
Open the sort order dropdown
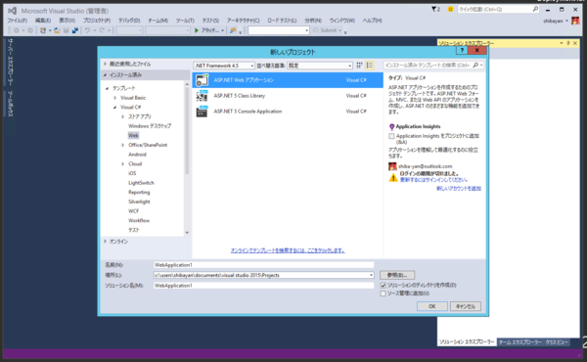coord(320,66)
